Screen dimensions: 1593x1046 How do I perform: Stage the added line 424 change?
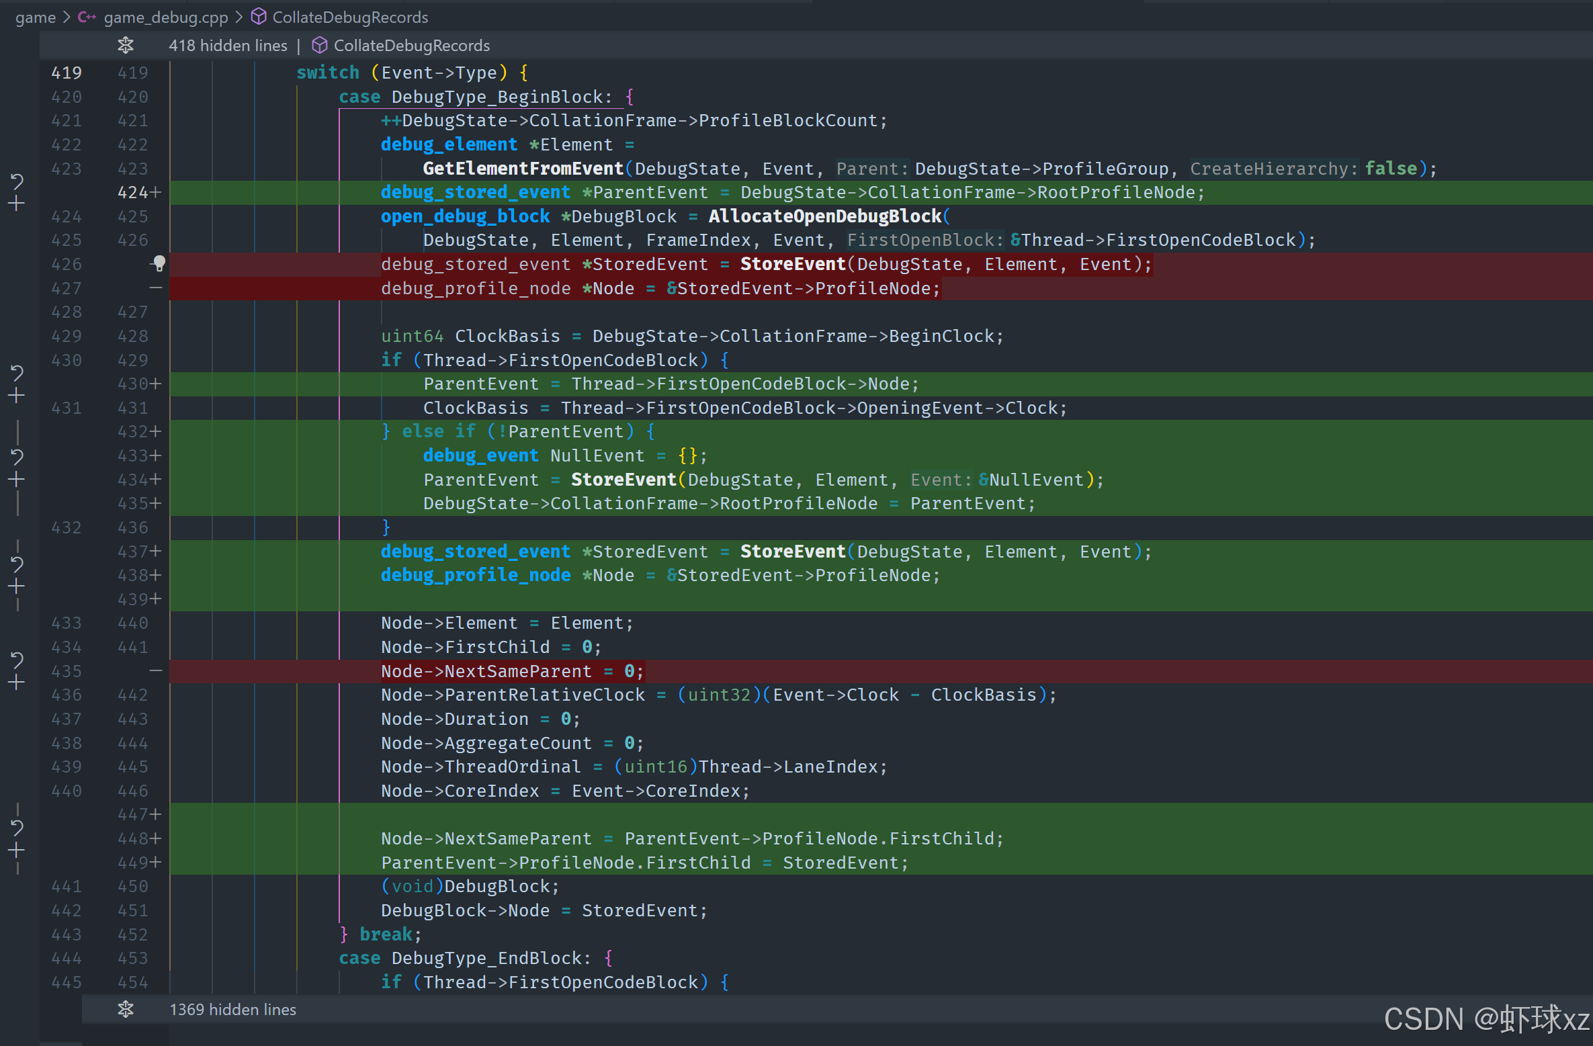(17, 204)
